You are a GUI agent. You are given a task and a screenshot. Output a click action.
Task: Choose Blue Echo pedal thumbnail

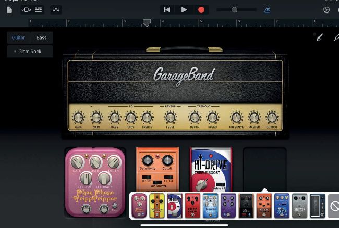point(282,206)
